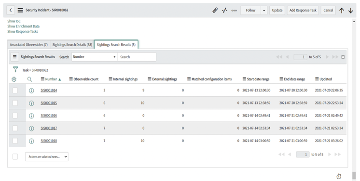Open the activity stream pulse icon

(224, 10)
